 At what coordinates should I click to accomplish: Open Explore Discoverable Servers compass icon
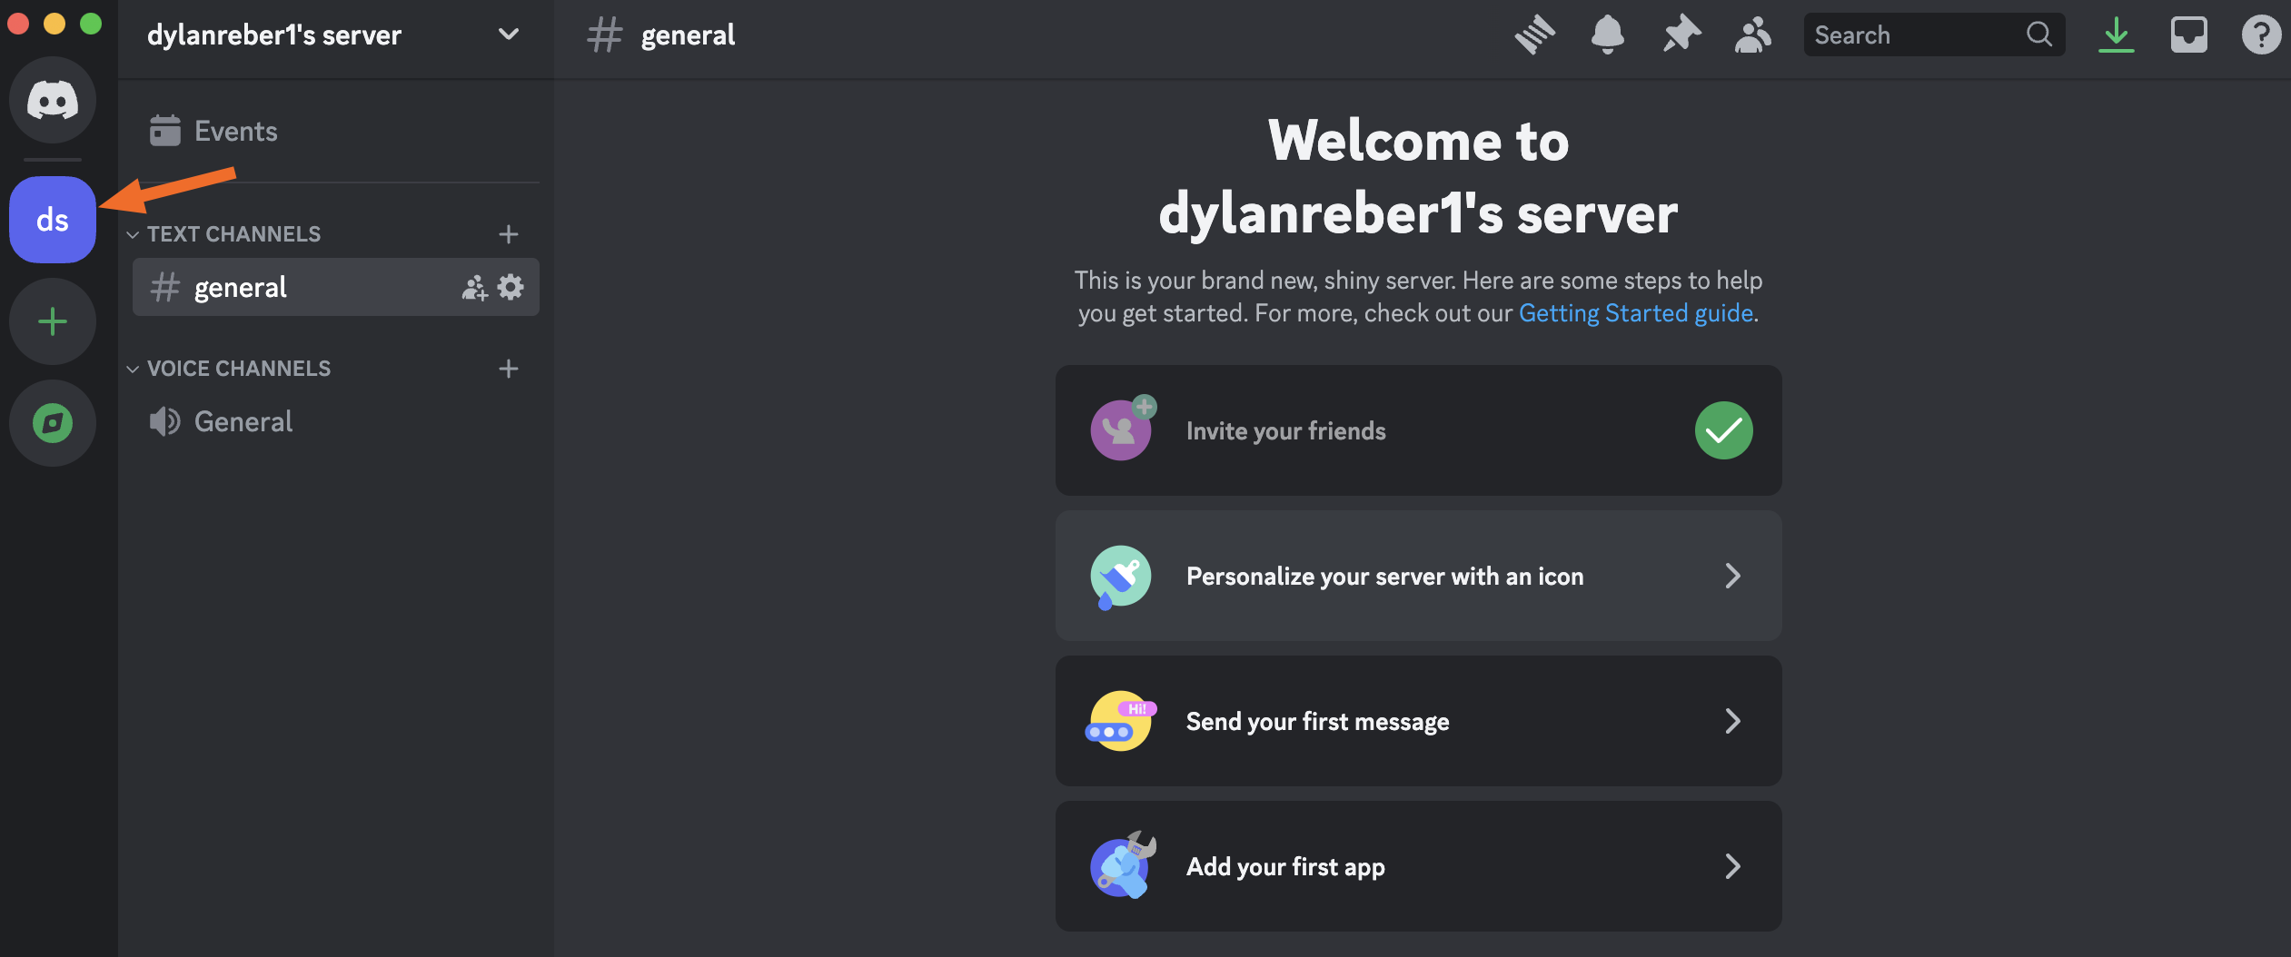(x=53, y=423)
